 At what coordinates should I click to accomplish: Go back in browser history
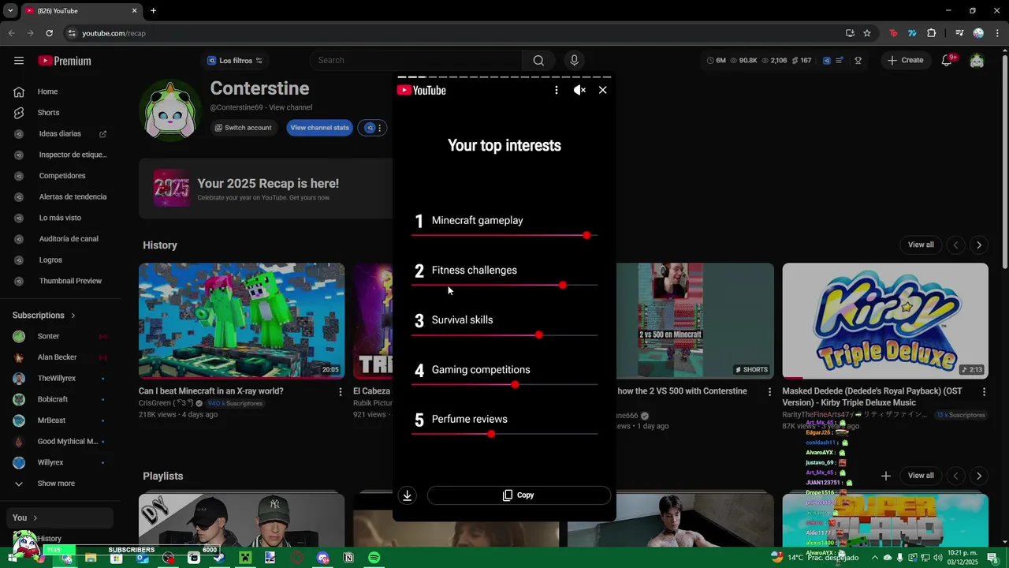(12, 33)
